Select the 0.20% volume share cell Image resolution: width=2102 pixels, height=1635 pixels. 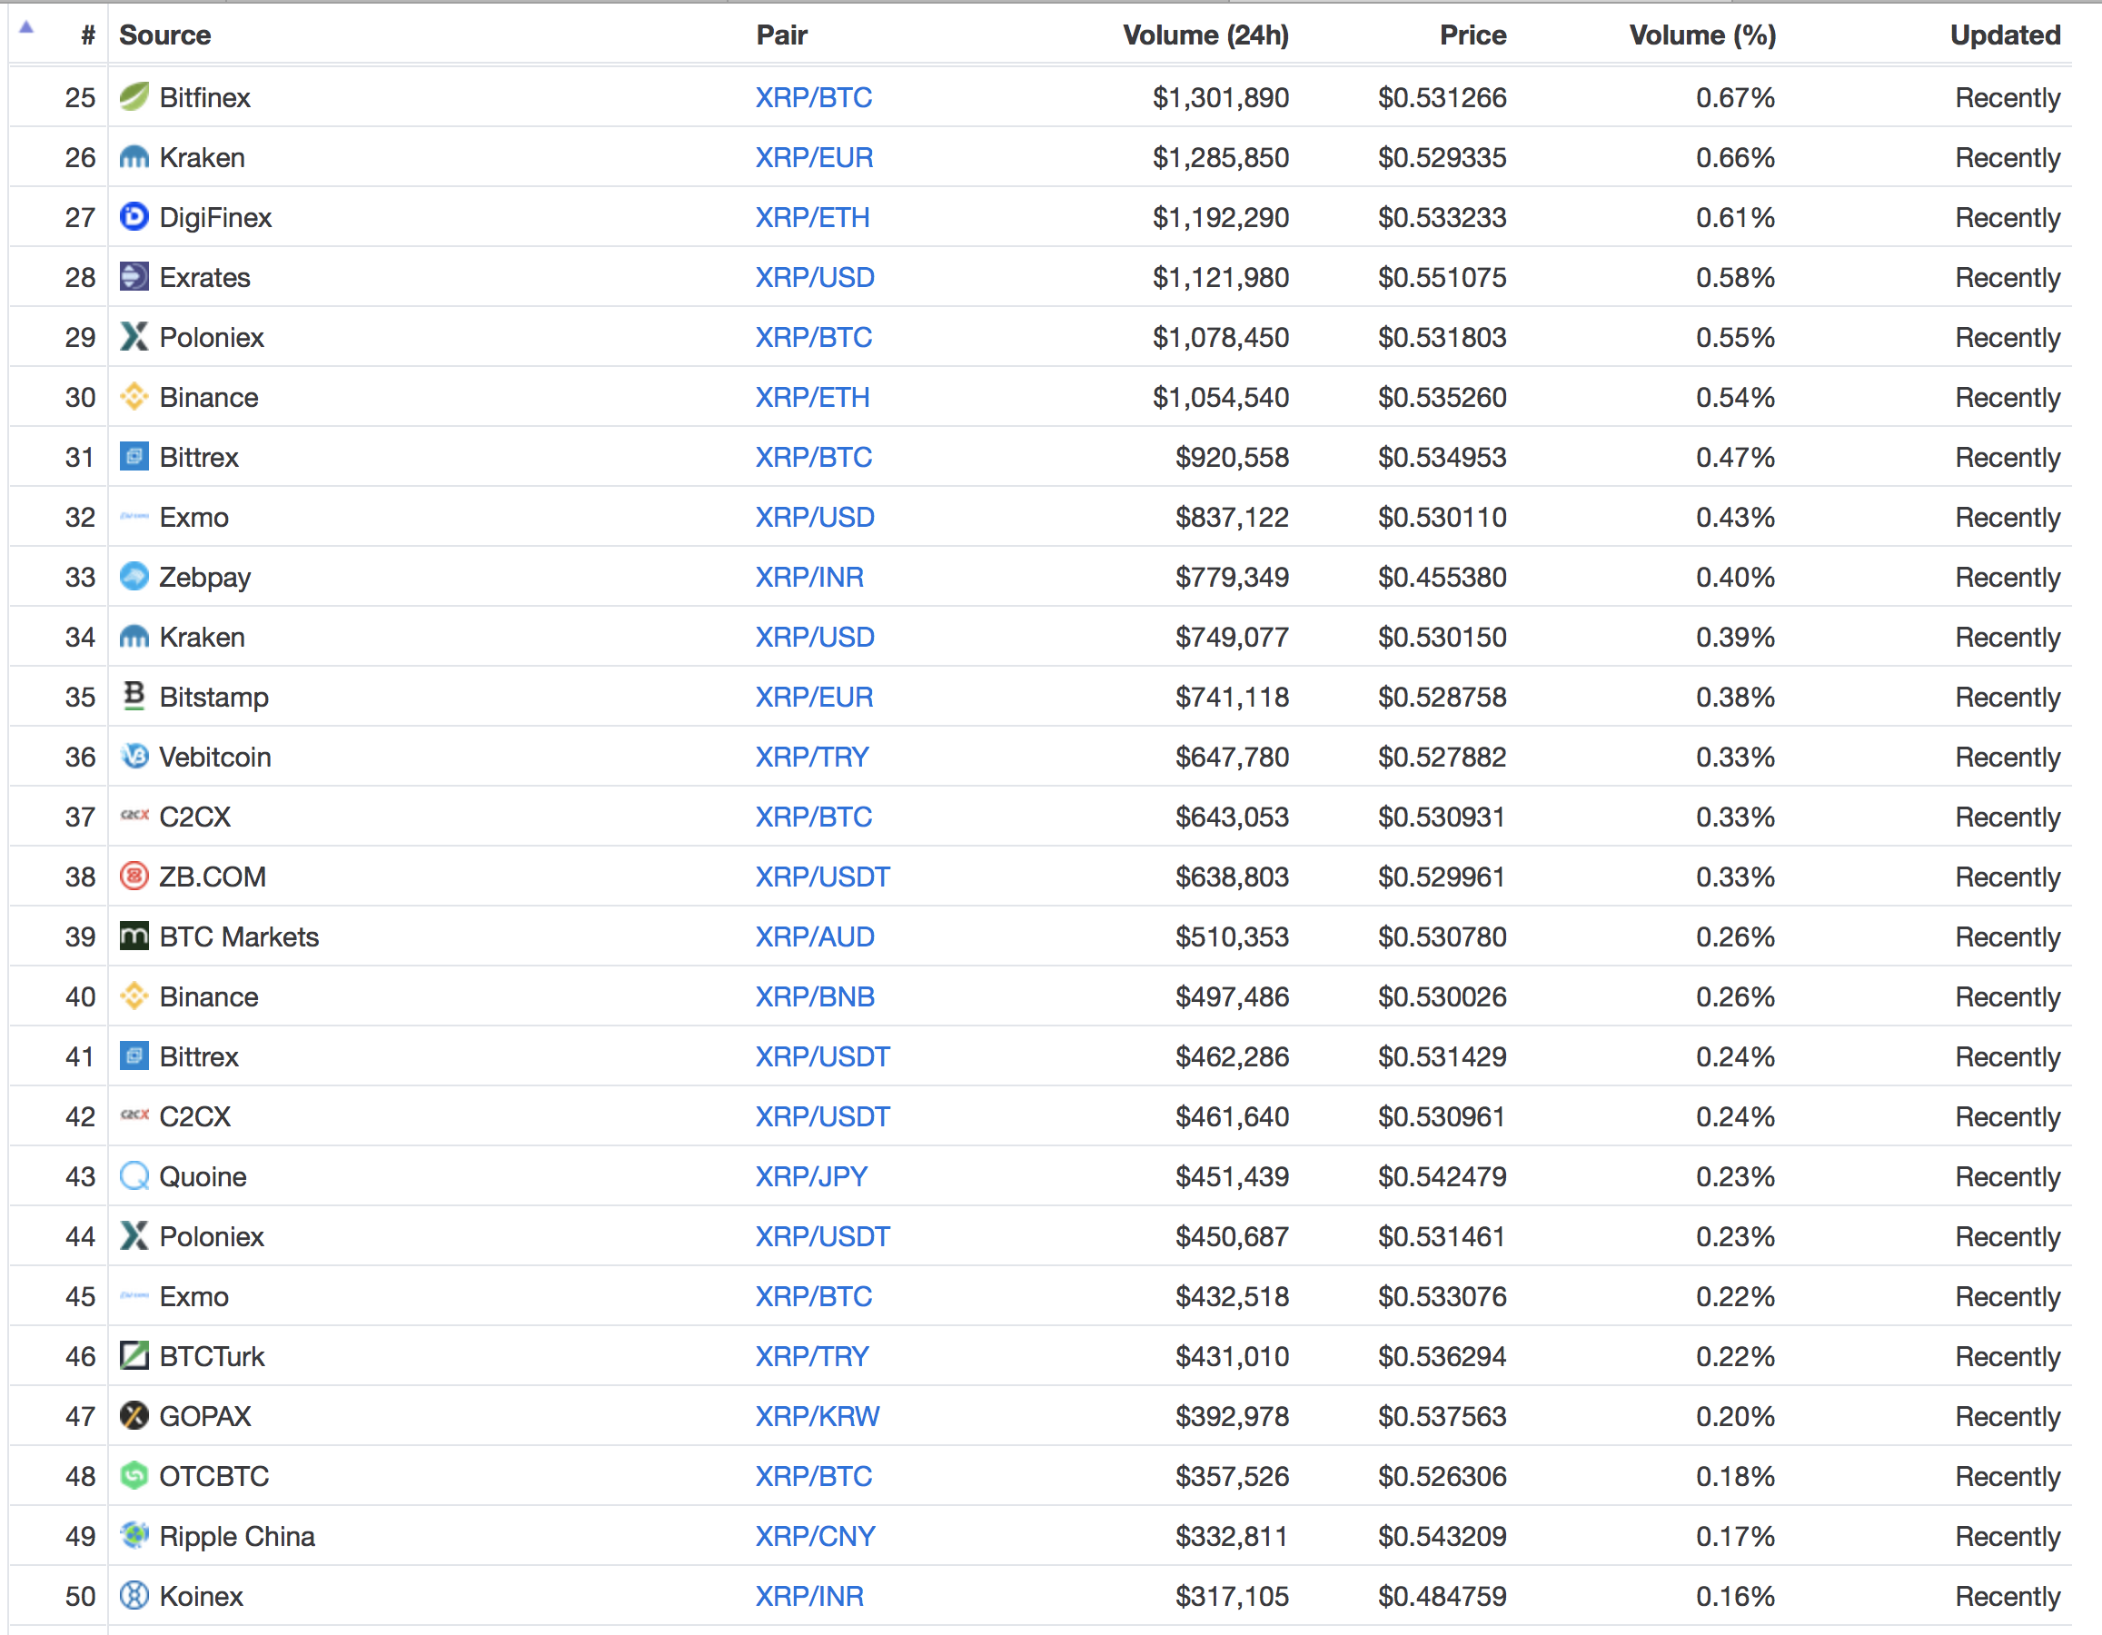[1735, 1417]
